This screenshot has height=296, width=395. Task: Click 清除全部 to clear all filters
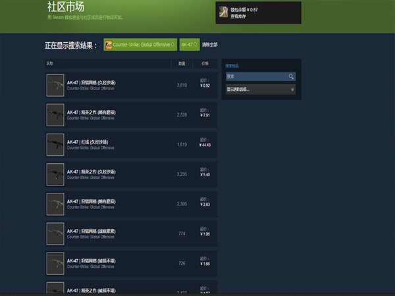pyautogui.click(x=209, y=45)
